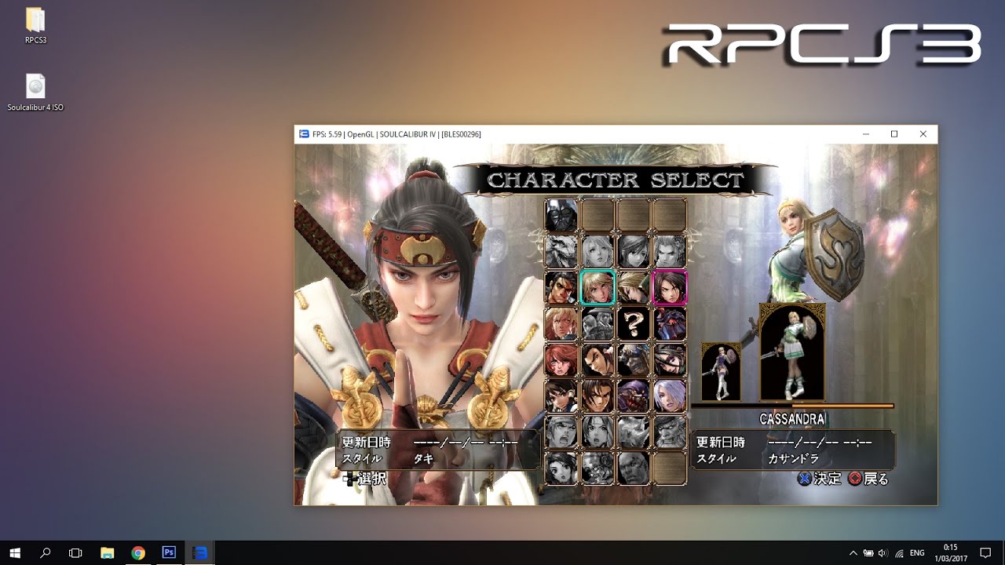Open Wi-Fi network tray icon
Screen dimensions: 1005x565
click(899, 552)
